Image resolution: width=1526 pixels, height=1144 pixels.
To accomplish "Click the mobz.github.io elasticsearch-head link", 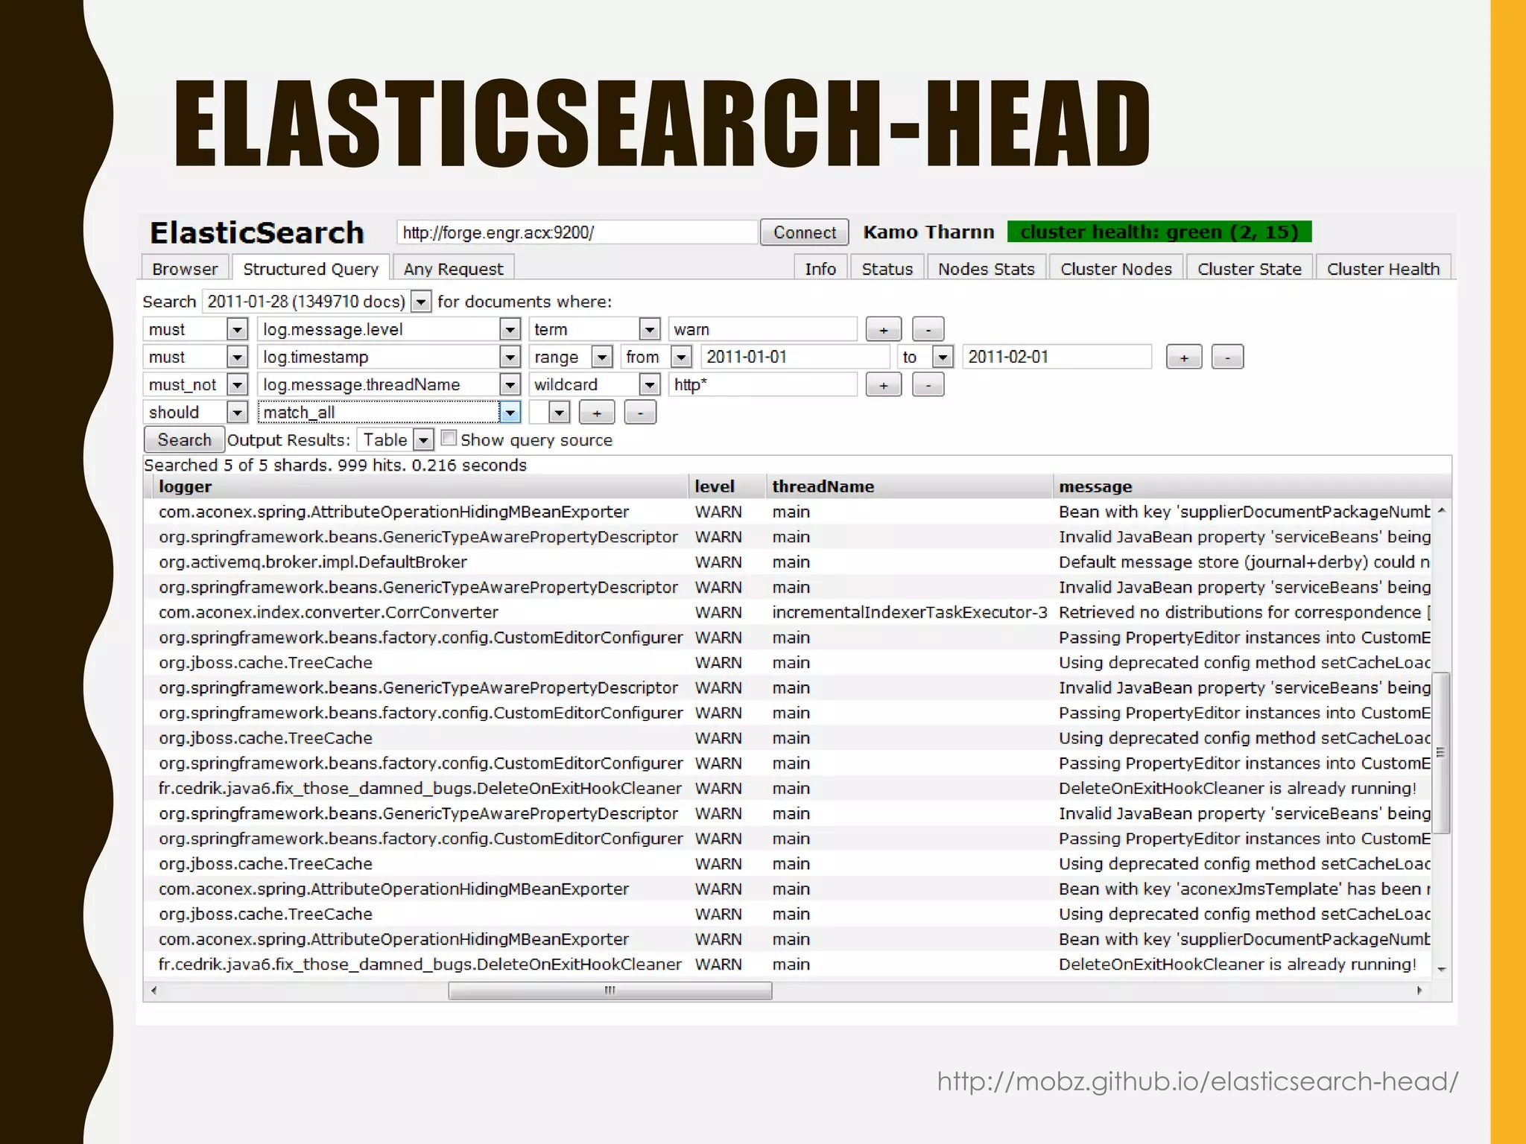I will point(1197,1081).
